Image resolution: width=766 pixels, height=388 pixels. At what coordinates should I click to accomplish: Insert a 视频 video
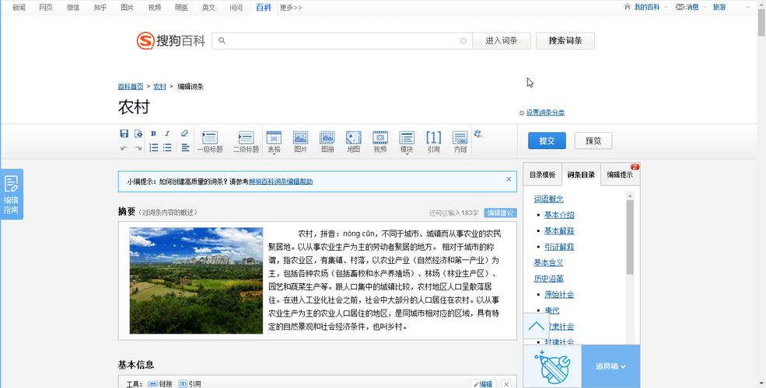coord(380,142)
